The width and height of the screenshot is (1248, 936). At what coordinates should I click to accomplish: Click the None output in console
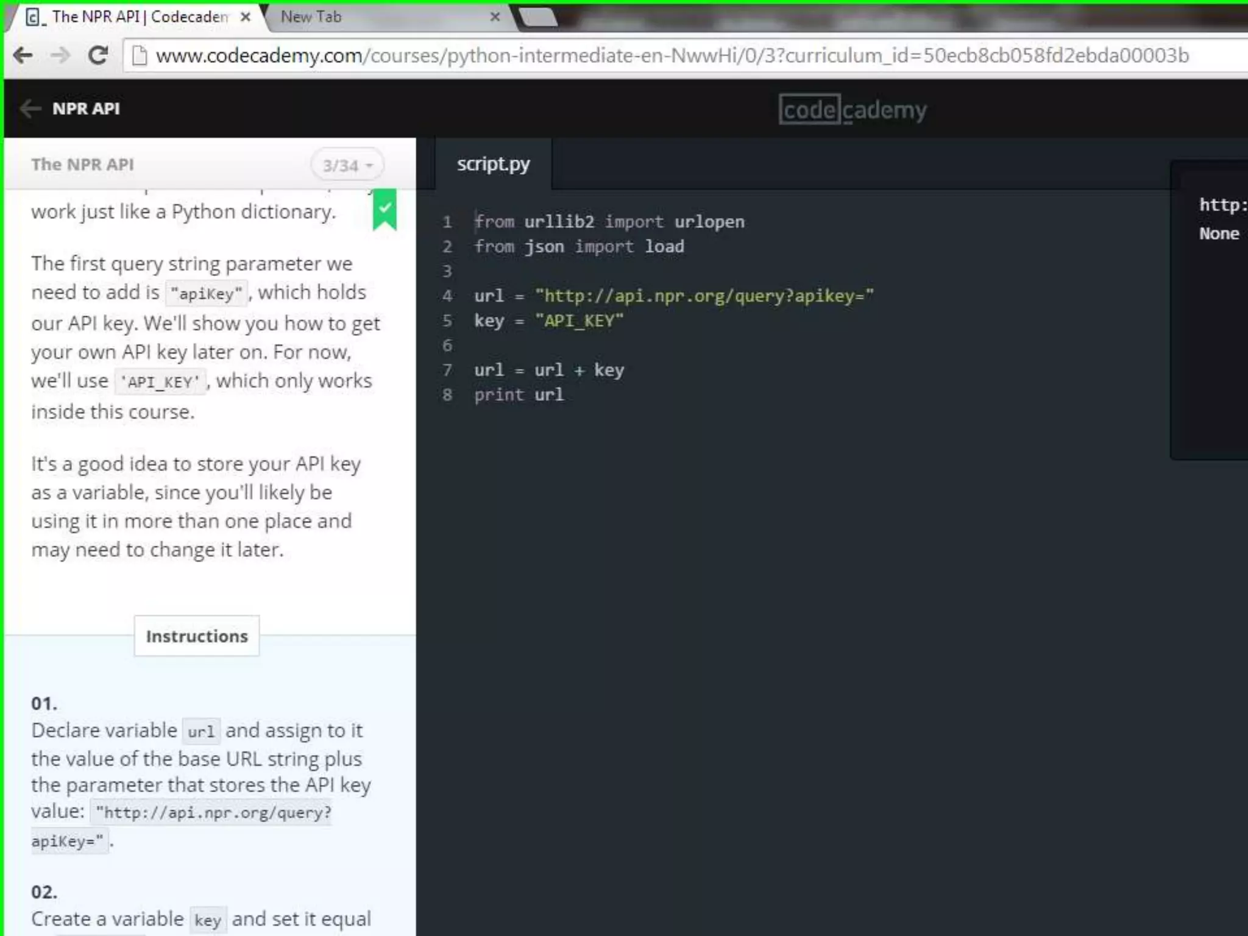(x=1219, y=233)
